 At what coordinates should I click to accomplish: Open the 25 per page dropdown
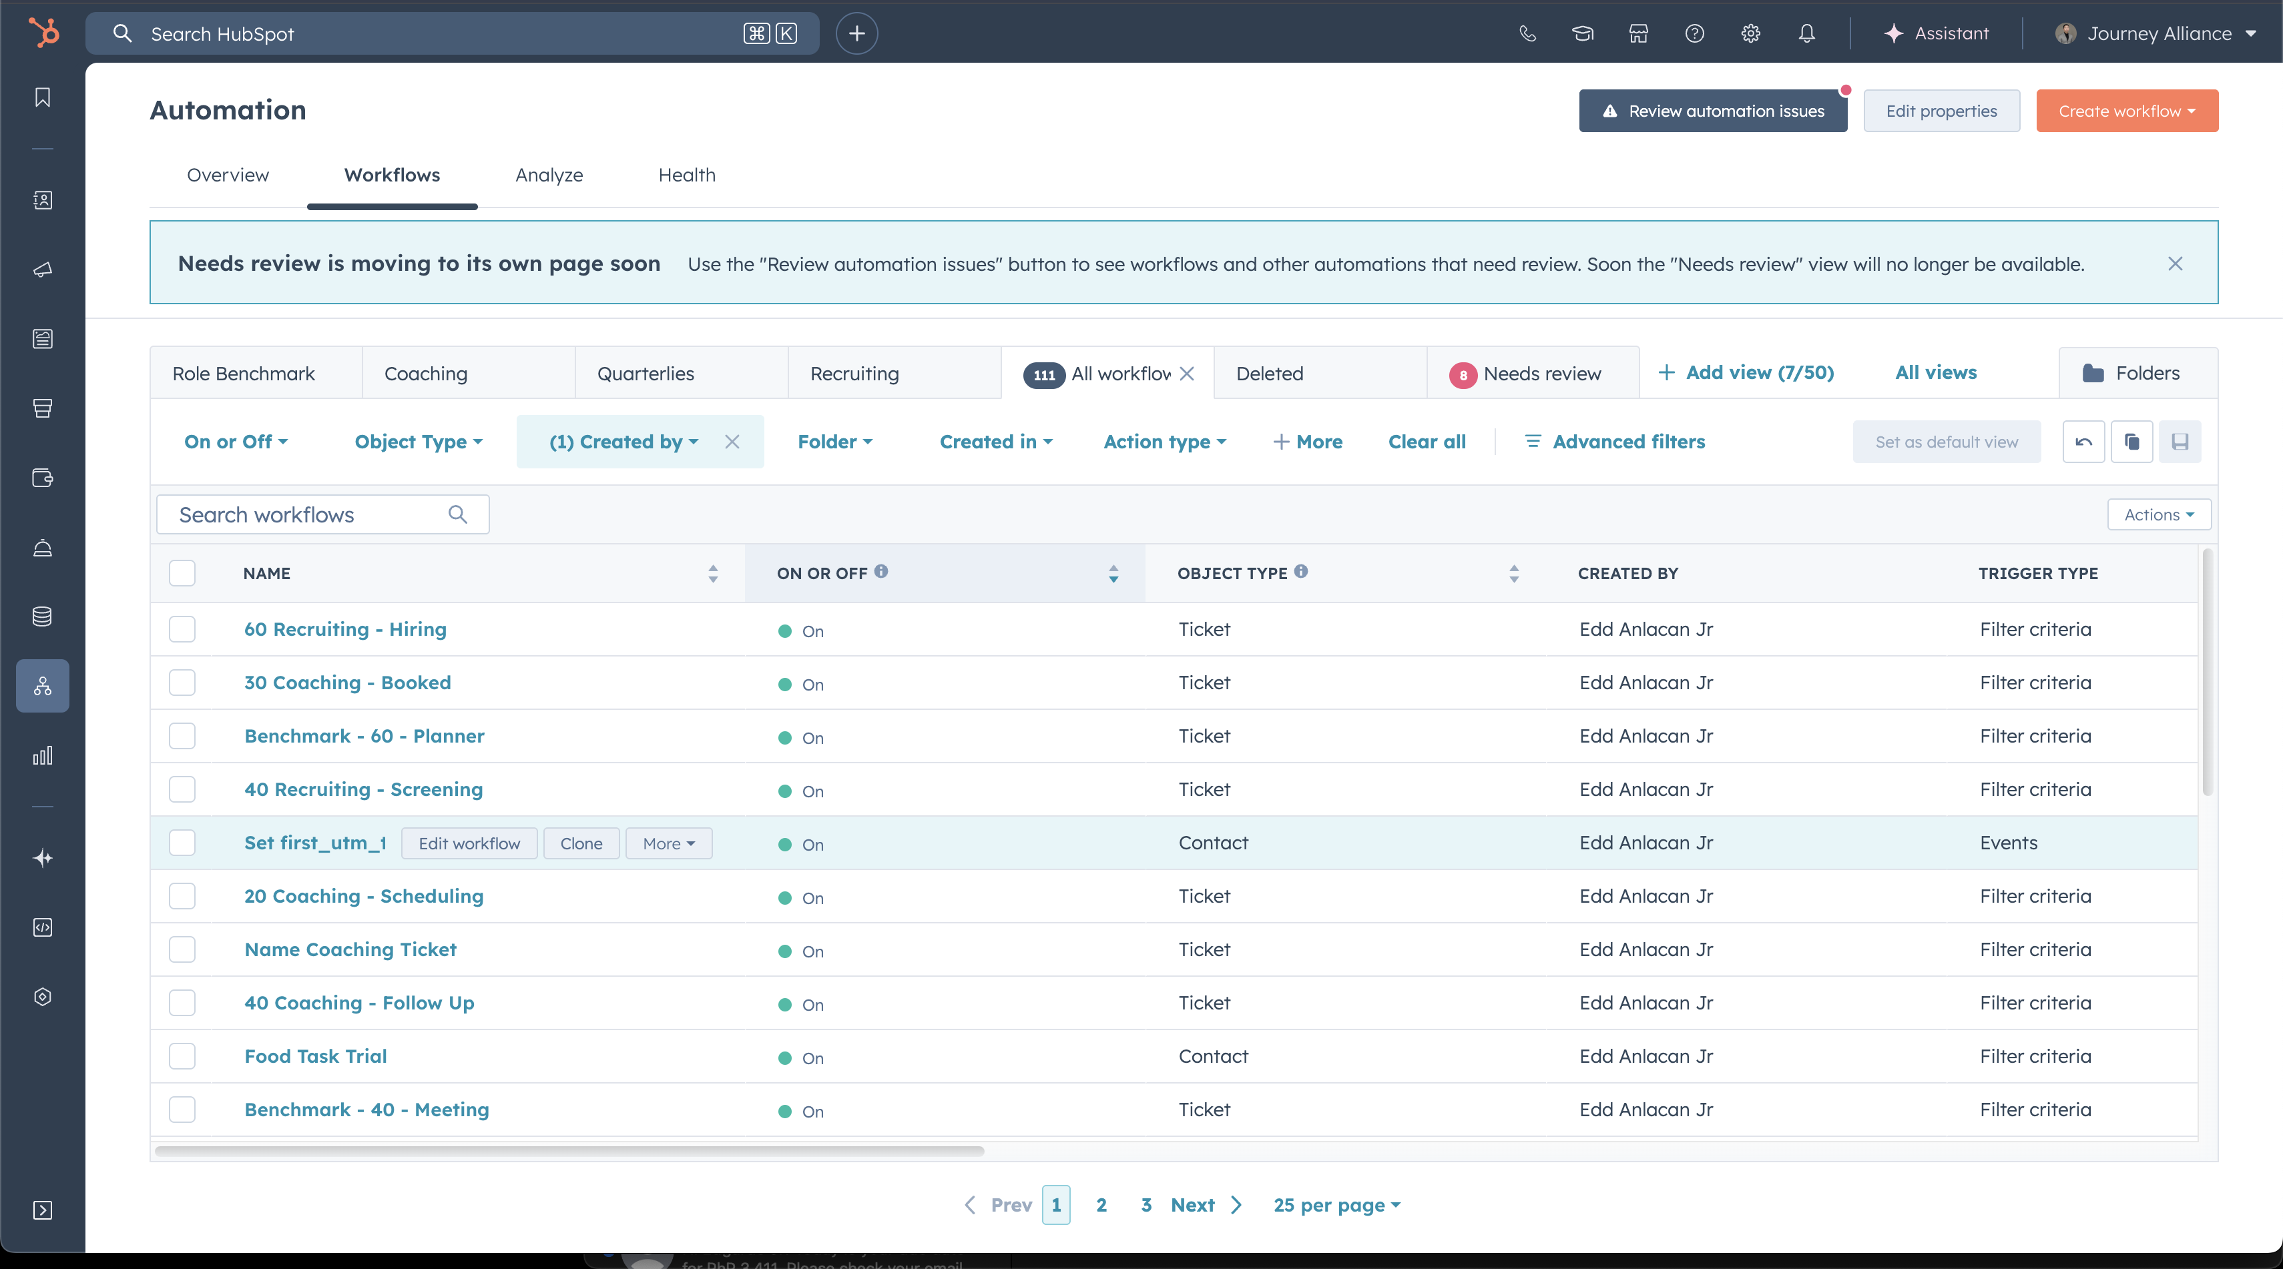pyautogui.click(x=1336, y=1205)
